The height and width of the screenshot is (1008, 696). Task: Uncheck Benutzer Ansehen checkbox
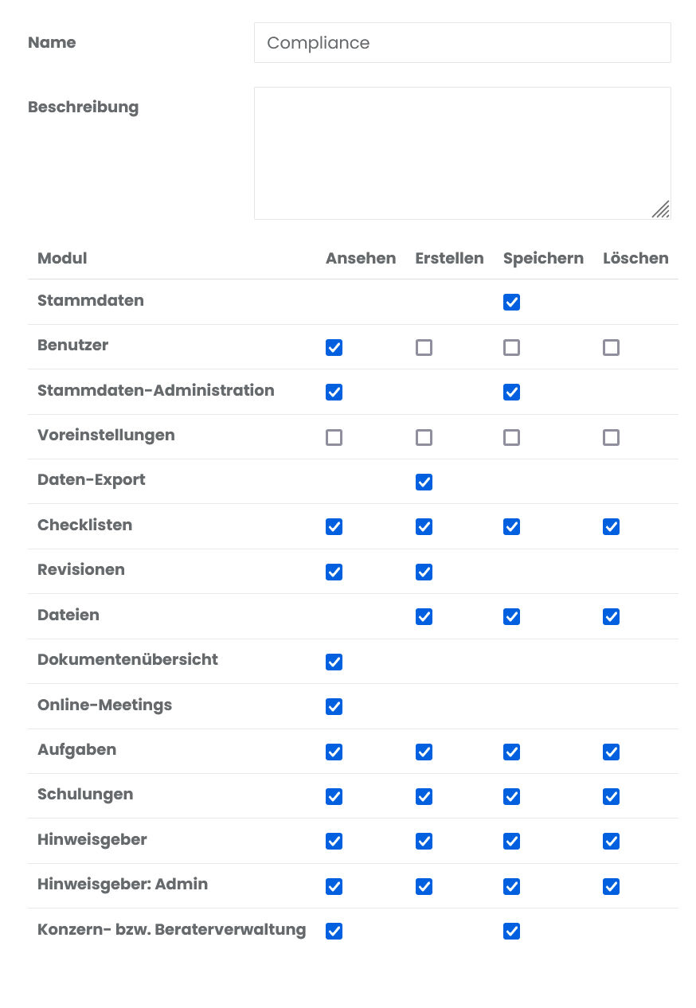pyautogui.click(x=334, y=347)
